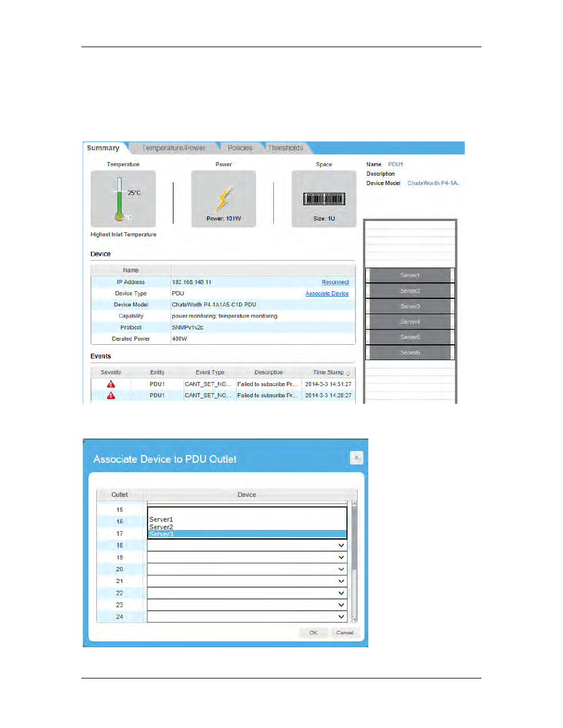Sort events by Time Stamp column
The image size is (563, 728).
pos(328,373)
